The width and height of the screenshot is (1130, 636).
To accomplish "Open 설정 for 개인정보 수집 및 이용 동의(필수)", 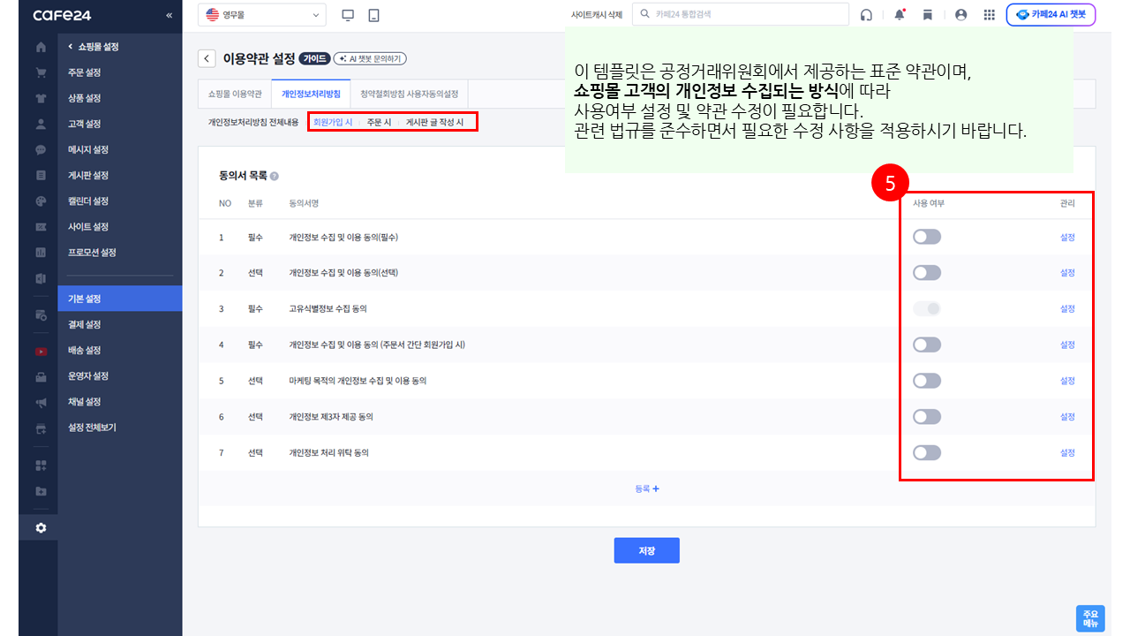I will pyautogui.click(x=1067, y=237).
